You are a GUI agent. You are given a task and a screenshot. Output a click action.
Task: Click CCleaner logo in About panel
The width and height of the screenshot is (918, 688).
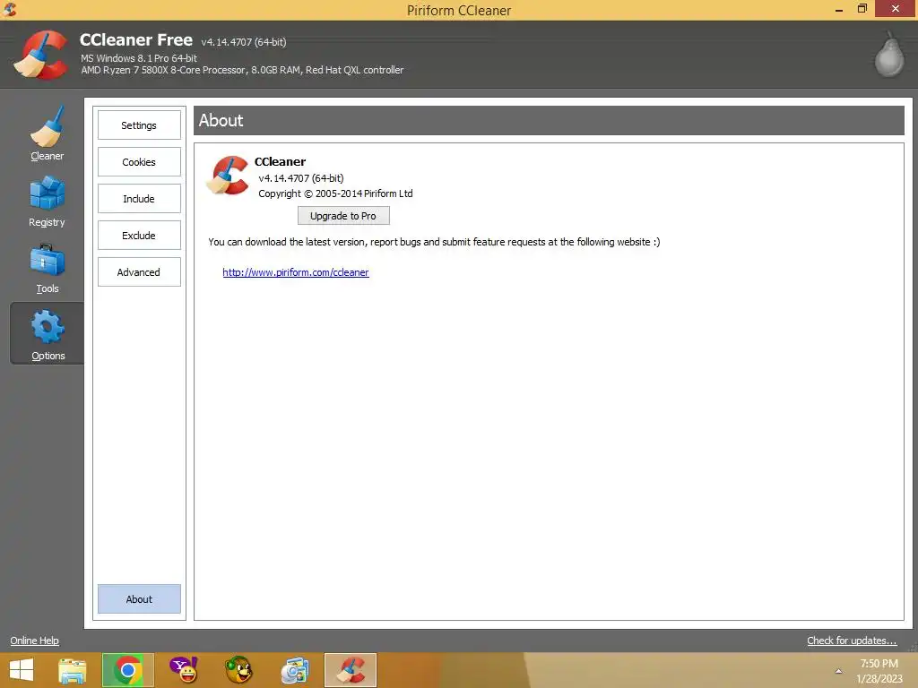coord(228,175)
